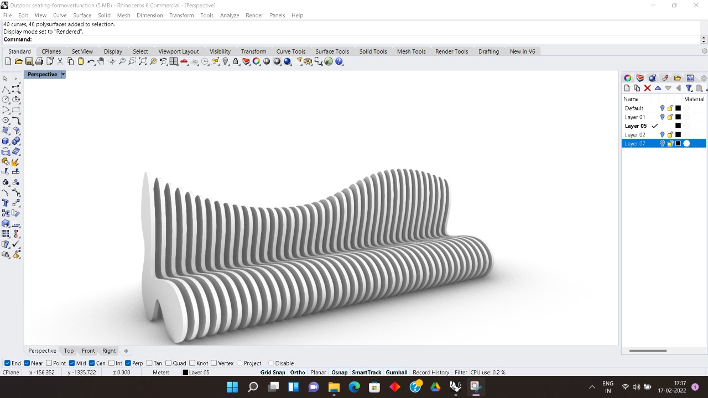Expand the command history scroll arrows
Screen dimensions: 708x398
tap(704, 39)
